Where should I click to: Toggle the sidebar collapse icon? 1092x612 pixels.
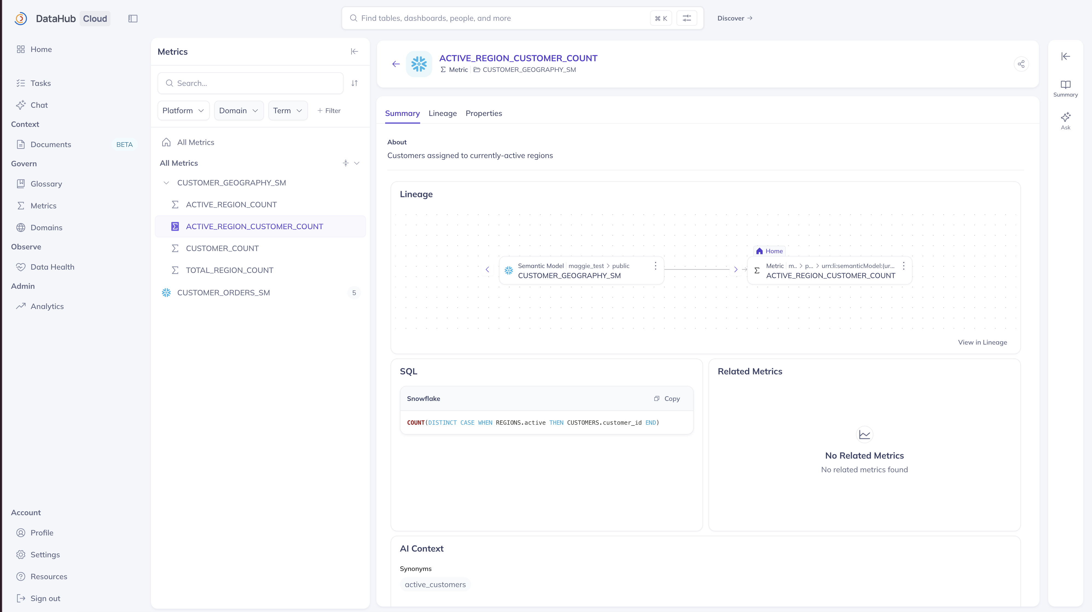pos(133,18)
